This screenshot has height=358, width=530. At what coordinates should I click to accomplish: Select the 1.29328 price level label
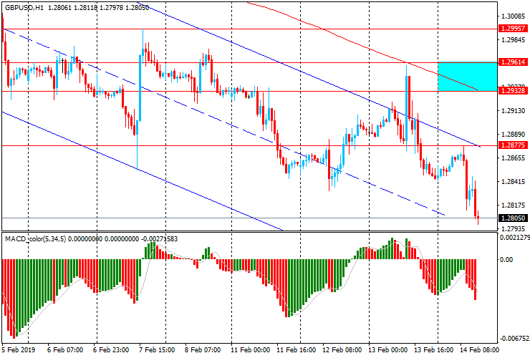tap(514, 91)
